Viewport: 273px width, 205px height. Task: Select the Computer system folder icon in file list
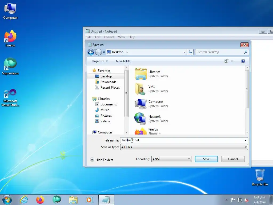pyautogui.click(x=141, y=104)
